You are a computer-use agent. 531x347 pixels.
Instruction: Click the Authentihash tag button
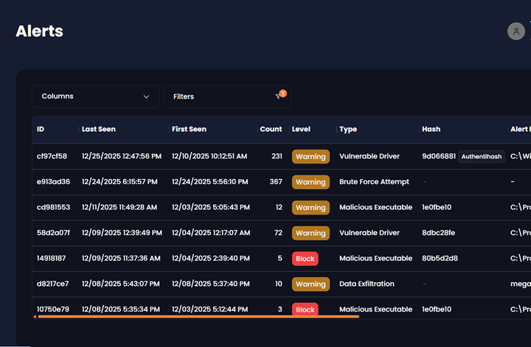(482, 156)
